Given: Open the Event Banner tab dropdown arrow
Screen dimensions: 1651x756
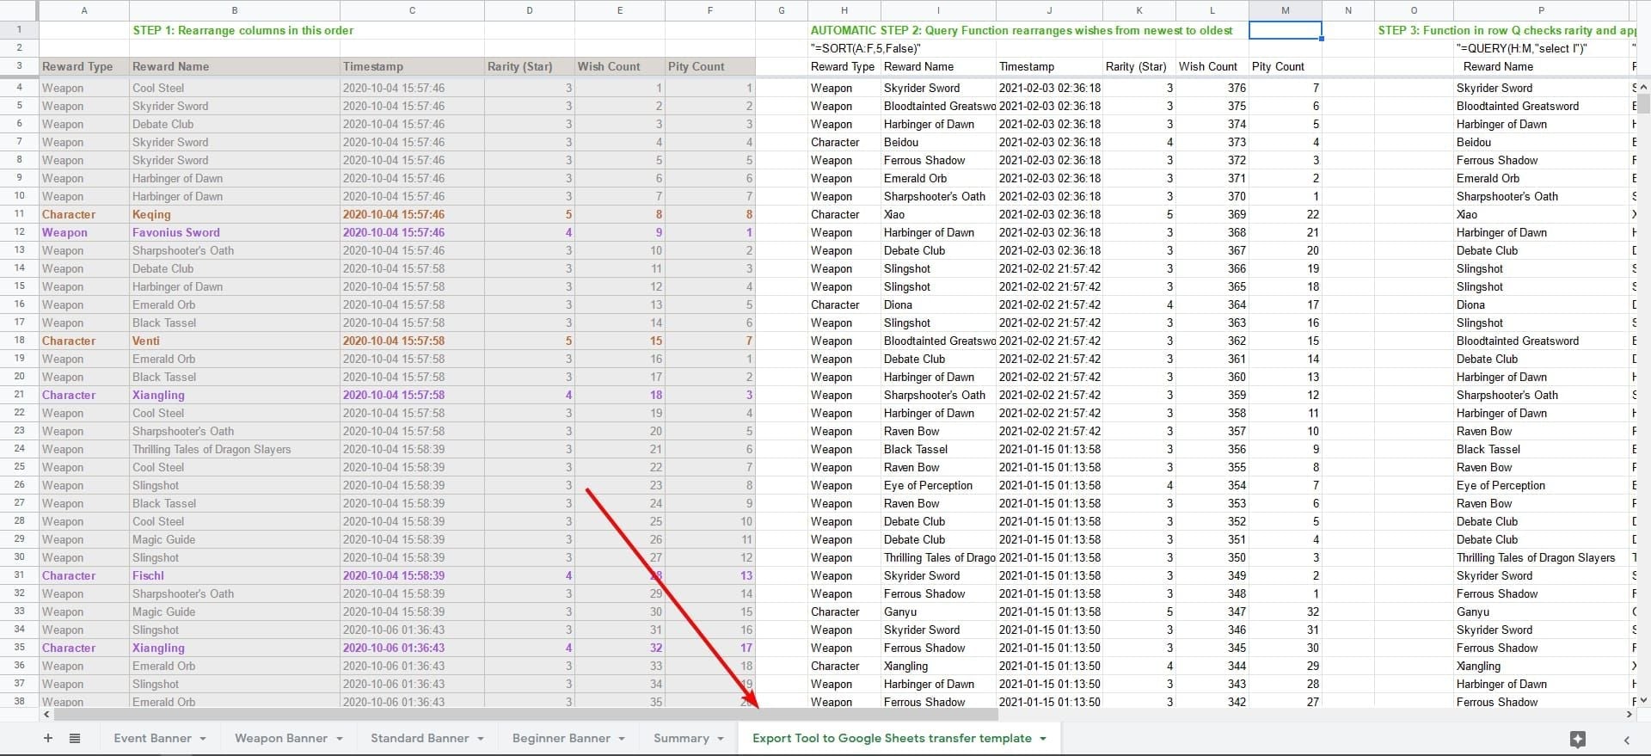Looking at the screenshot, I should tap(203, 739).
